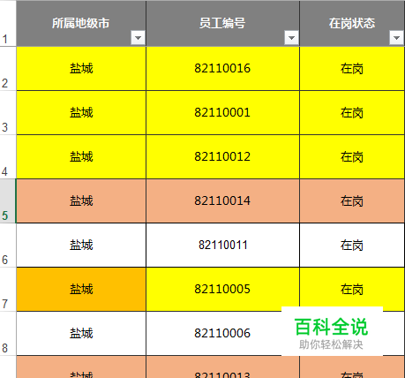This screenshot has height=378, width=405.
Task: Select 在岗 cell in row 6
Action: click(352, 246)
